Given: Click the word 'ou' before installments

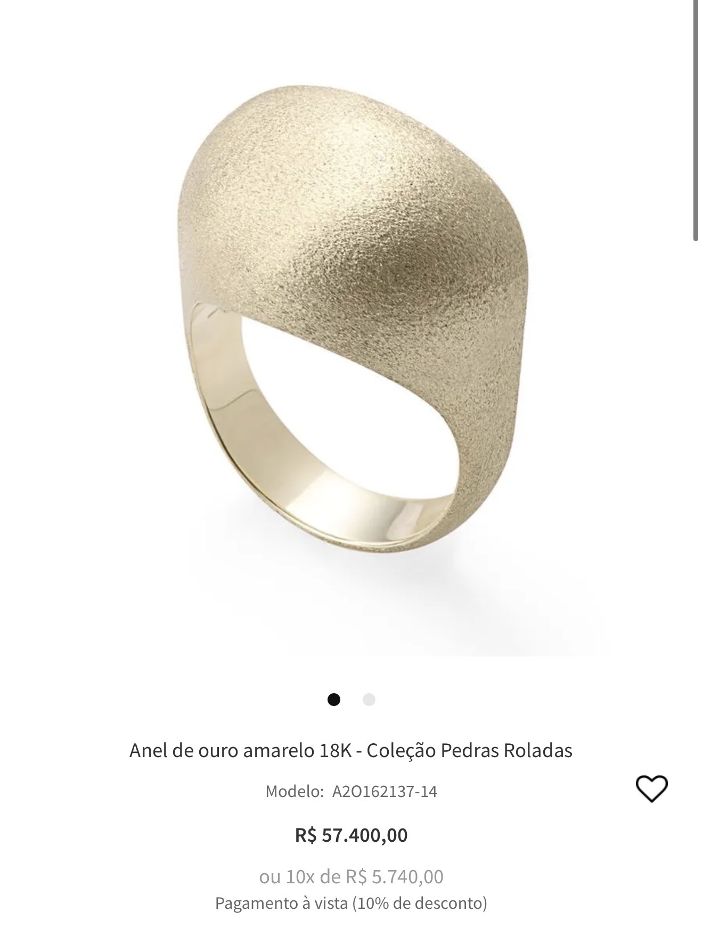Looking at the screenshot, I should [270, 877].
